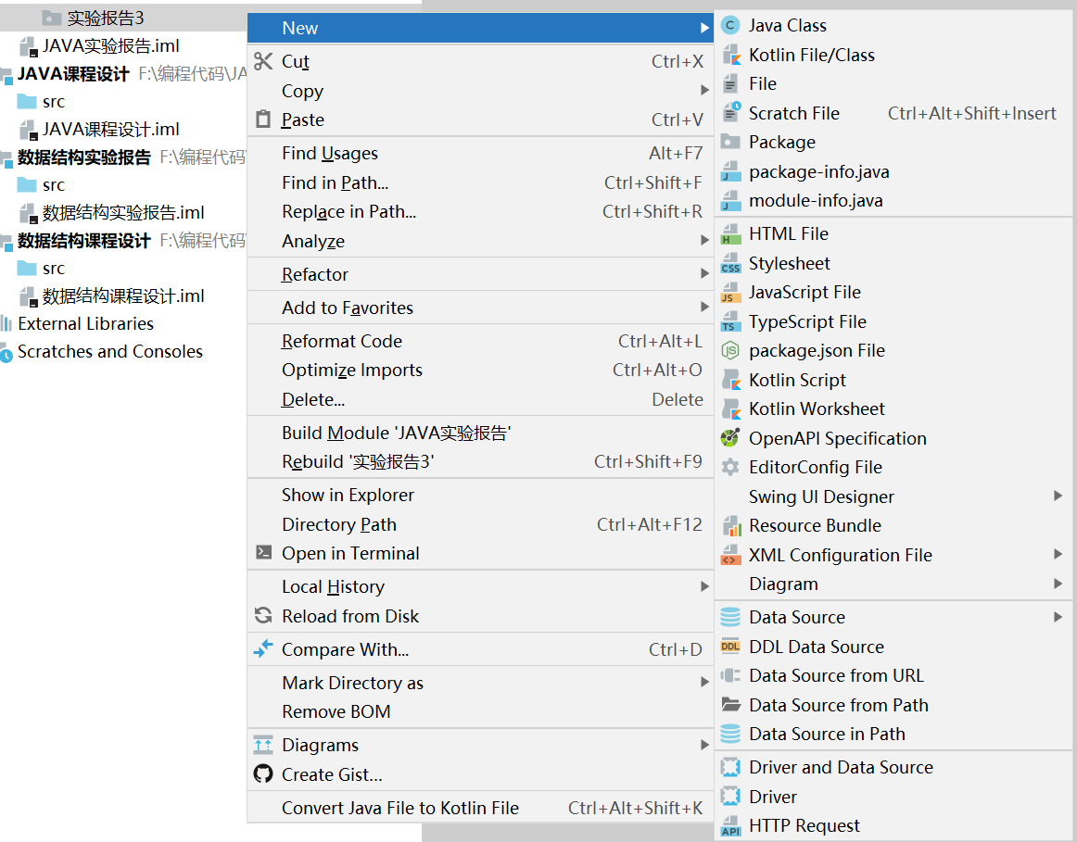Click the JavaScript File JS icon
Image resolution: width=1077 pixels, height=842 pixels.
[x=730, y=293]
